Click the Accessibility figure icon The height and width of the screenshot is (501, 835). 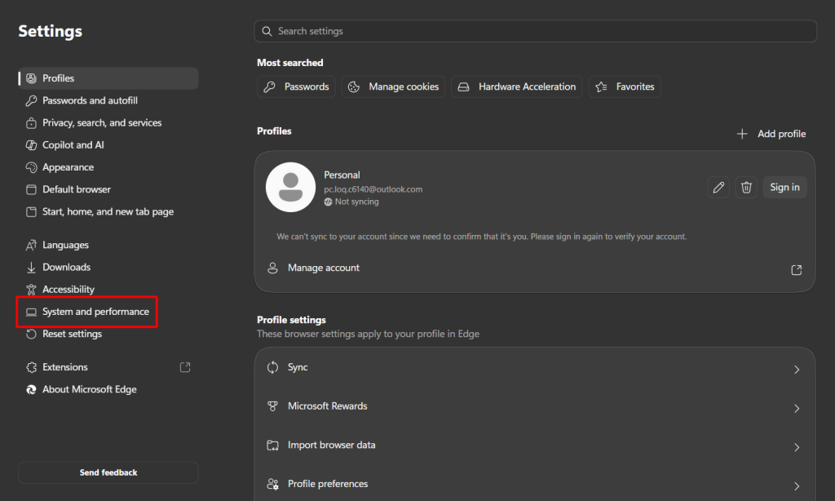pyautogui.click(x=32, y=290)
